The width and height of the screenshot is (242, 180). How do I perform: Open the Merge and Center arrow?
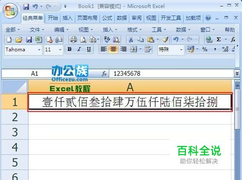click(140, 49)
